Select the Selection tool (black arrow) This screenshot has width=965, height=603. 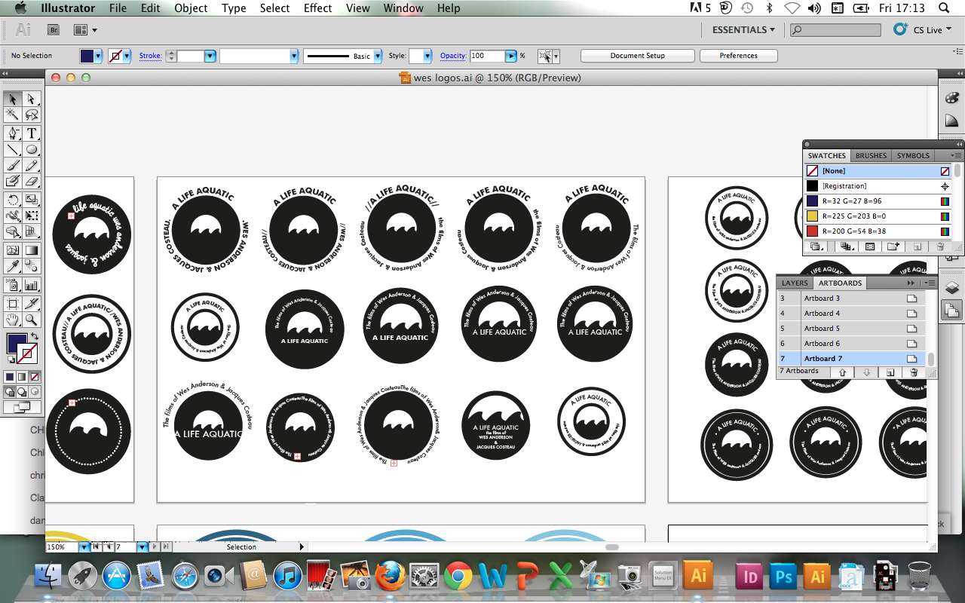(x=13, y=99)
